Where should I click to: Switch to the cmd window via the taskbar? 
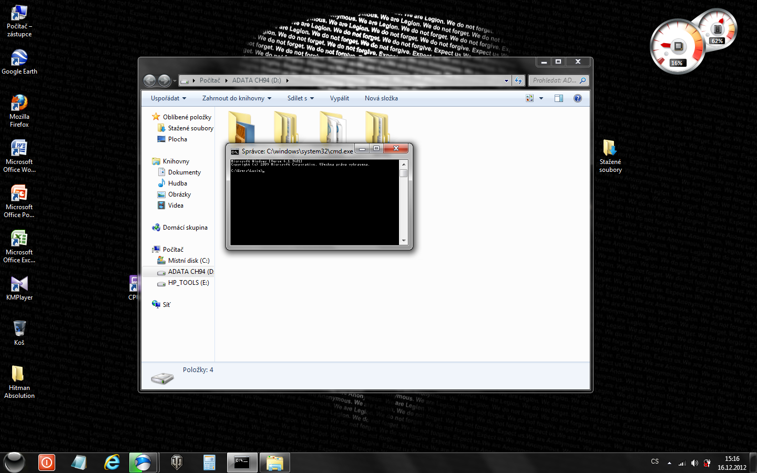(242, 463)
